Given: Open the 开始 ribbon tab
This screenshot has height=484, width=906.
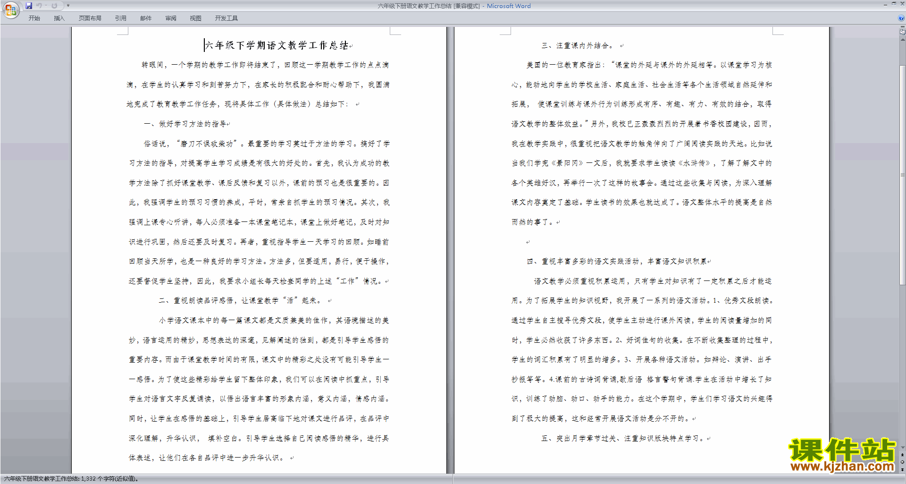Looking at the screenshot, I should pos(34,18).
